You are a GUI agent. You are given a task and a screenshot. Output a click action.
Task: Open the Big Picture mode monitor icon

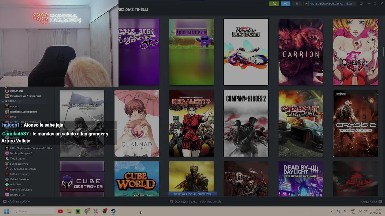[361, 4]
